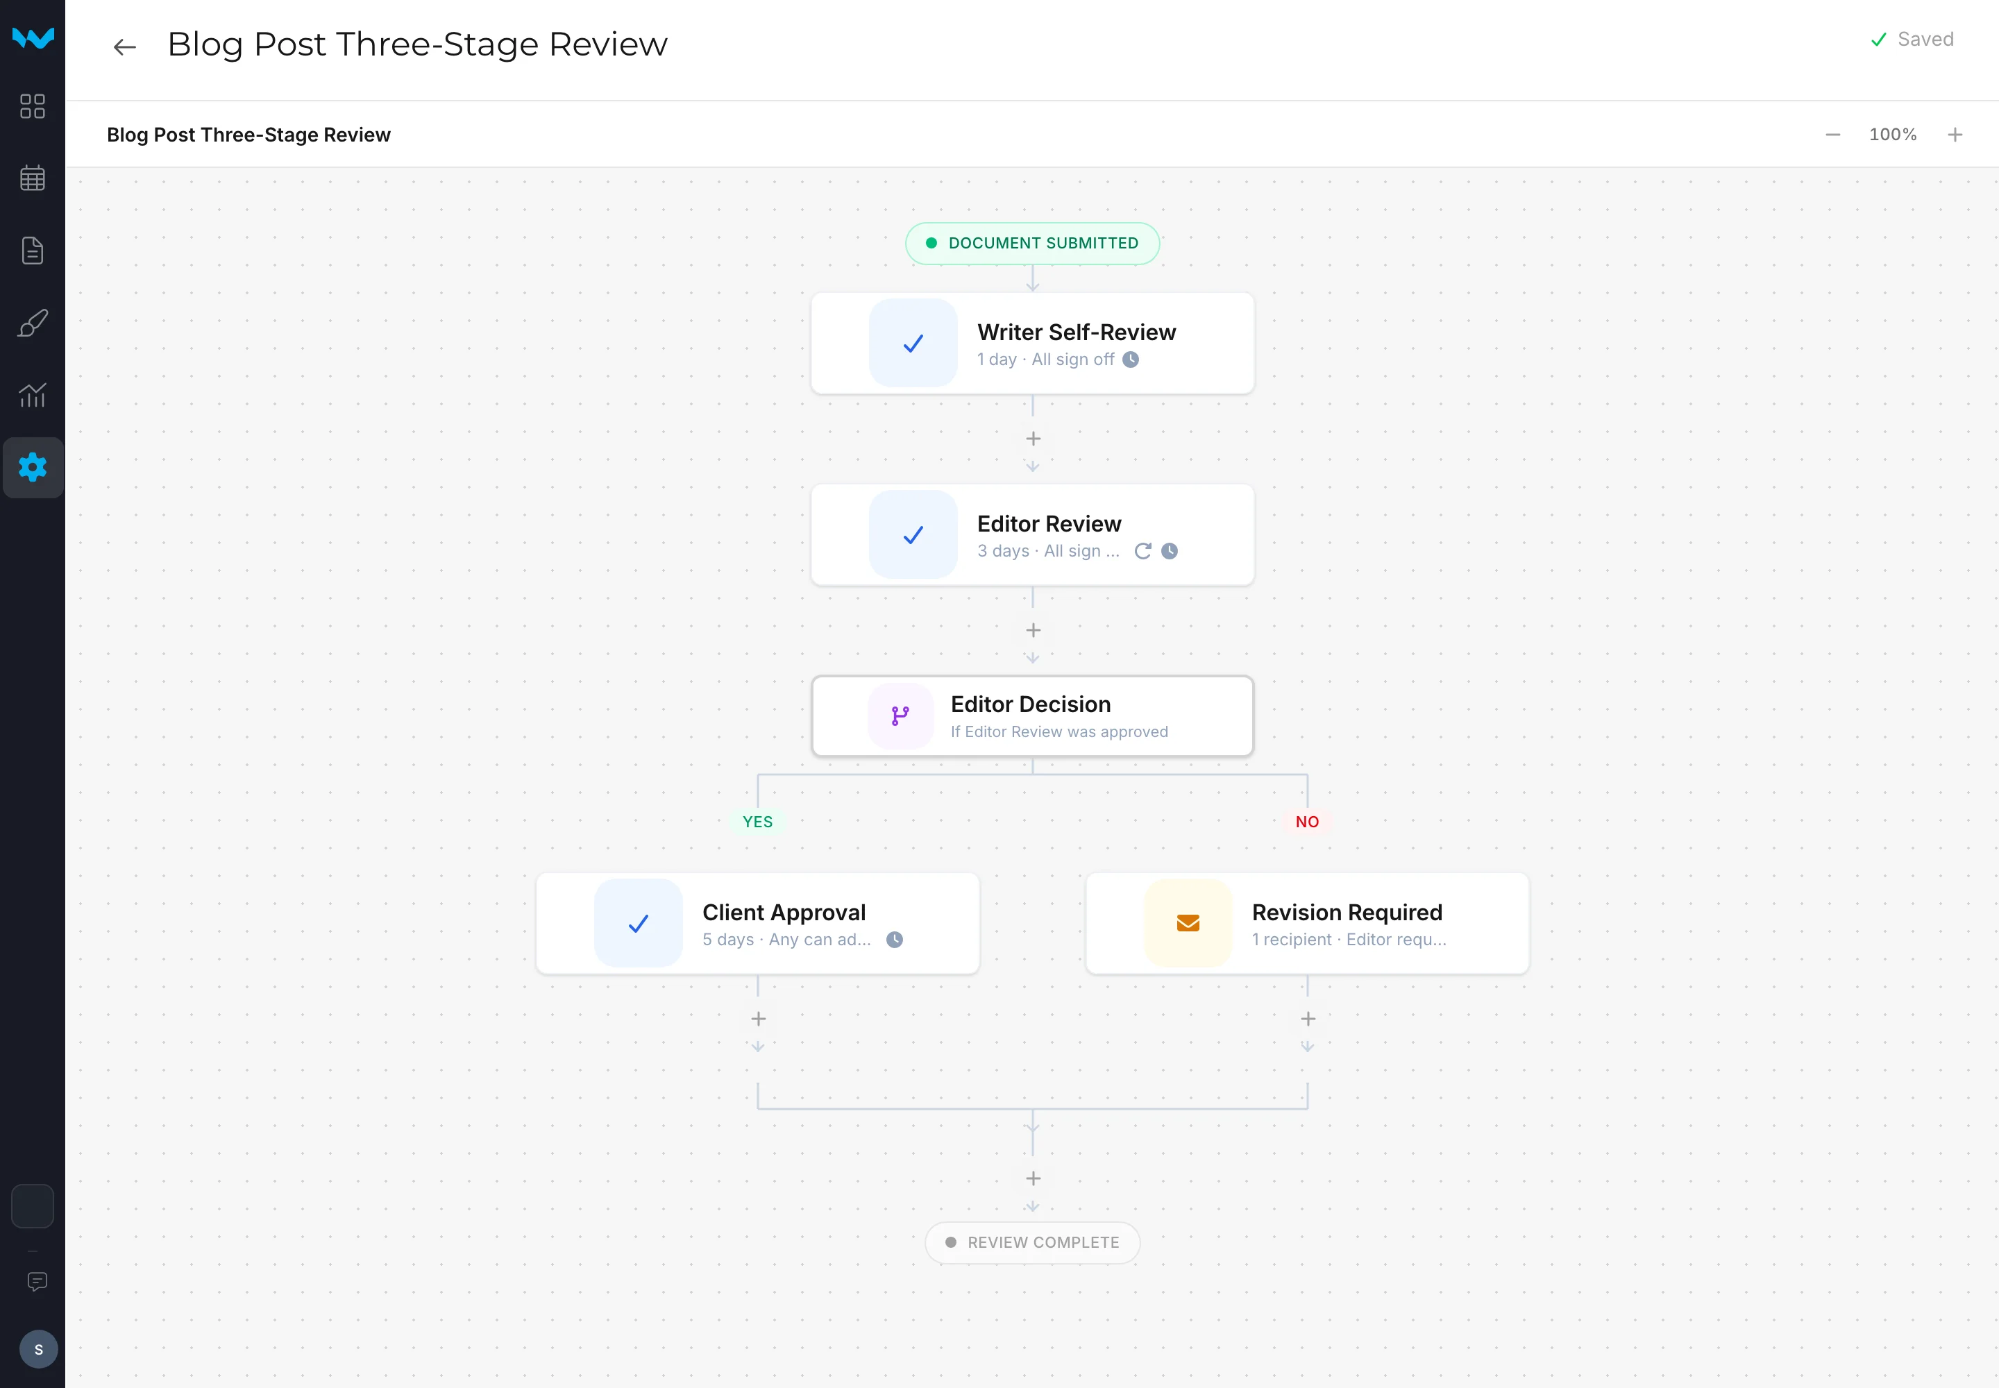Click the Editor Decision branch icon
This screenshot has height=1388, width=1999.
900,716
